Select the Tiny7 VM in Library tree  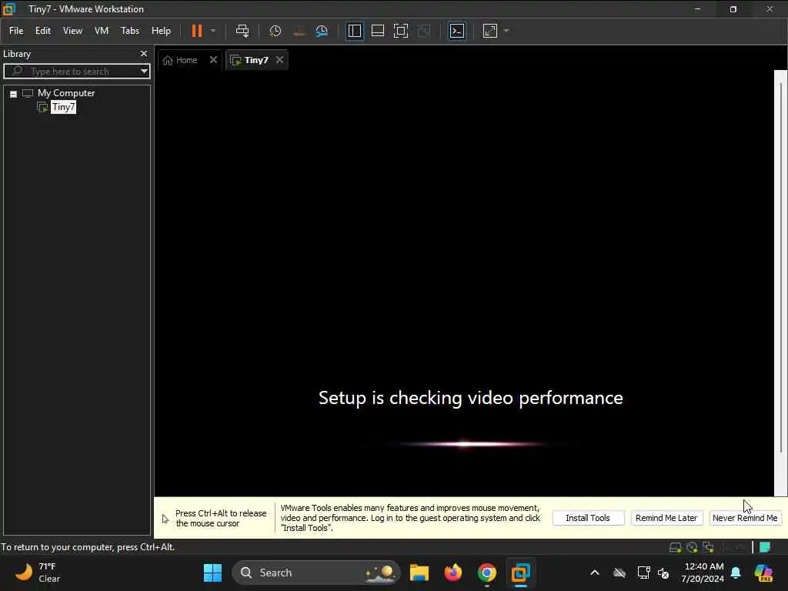pos(63,107)
